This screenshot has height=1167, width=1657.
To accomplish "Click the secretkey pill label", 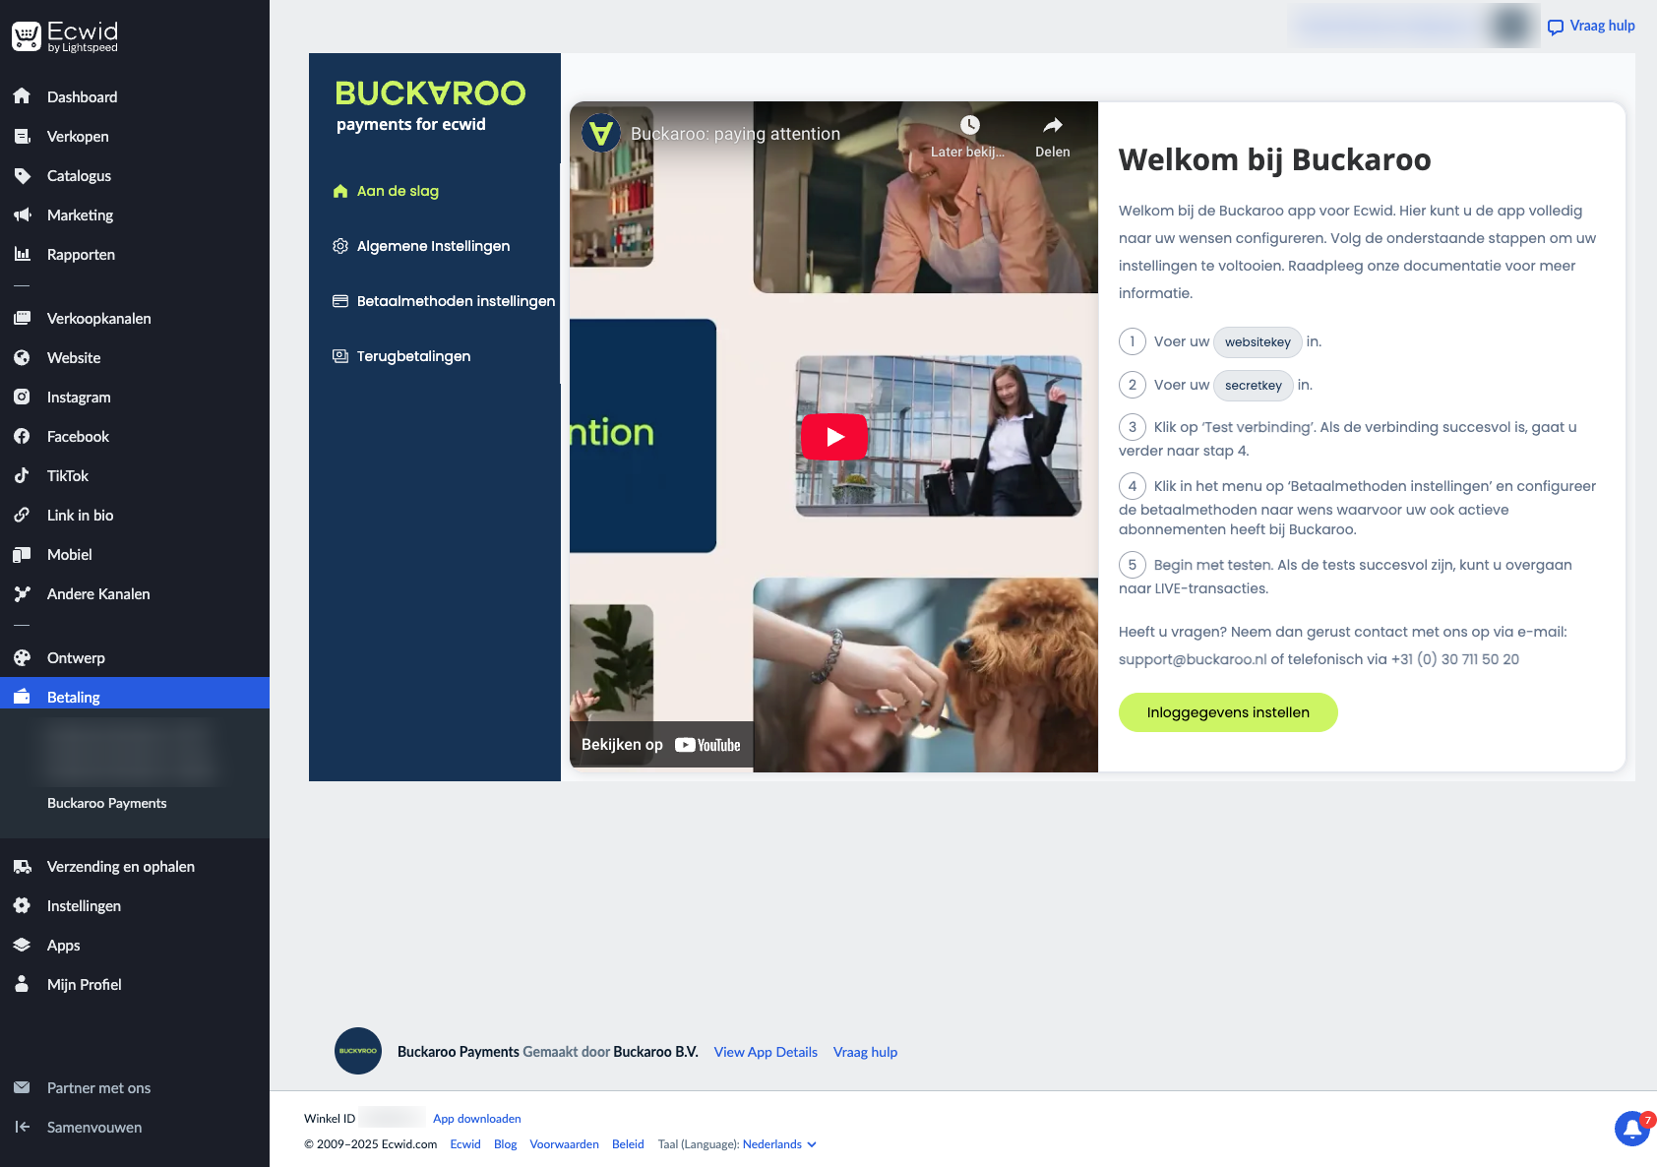I will coord(1254,386).
